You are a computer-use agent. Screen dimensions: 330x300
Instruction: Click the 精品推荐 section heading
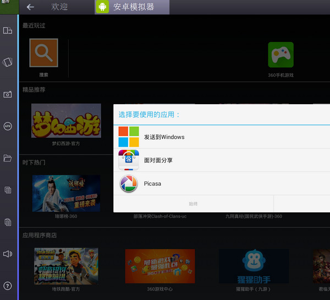point(34,90)
